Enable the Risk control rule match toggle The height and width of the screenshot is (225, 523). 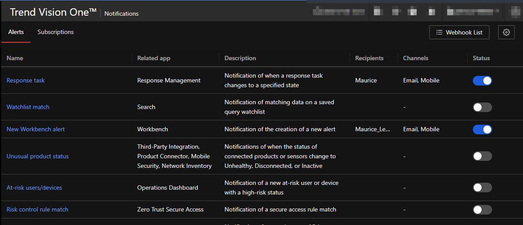click(x=482, y=210)
